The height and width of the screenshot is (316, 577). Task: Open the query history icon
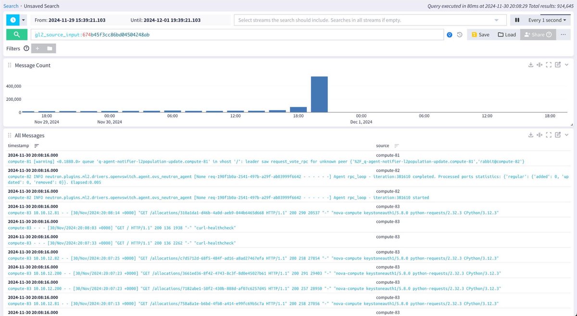[x=460, y=35]
